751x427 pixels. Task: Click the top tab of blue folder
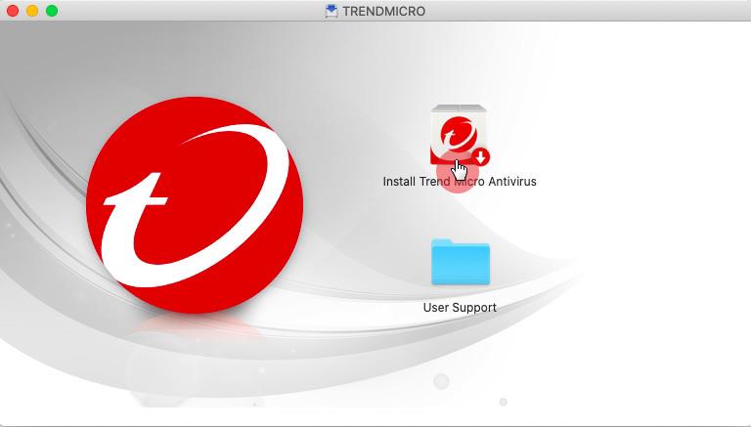click(446, 241)
